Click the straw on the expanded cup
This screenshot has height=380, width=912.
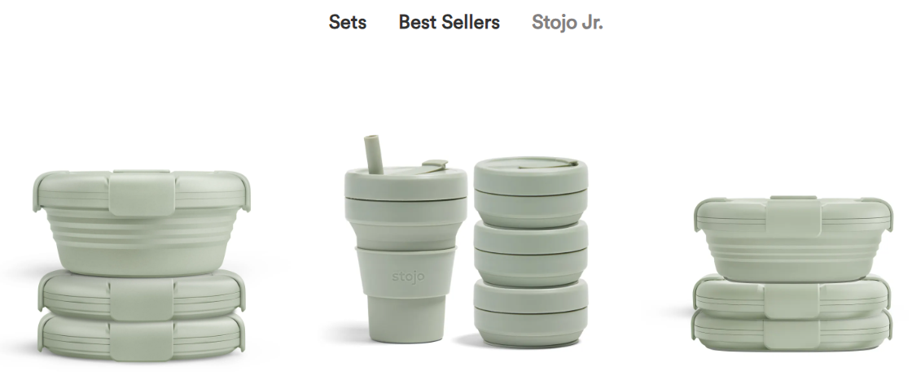click(372, 155)
